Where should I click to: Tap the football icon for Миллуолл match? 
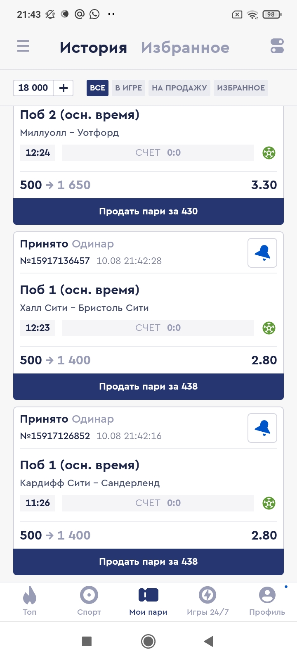[x=269, y=153]
